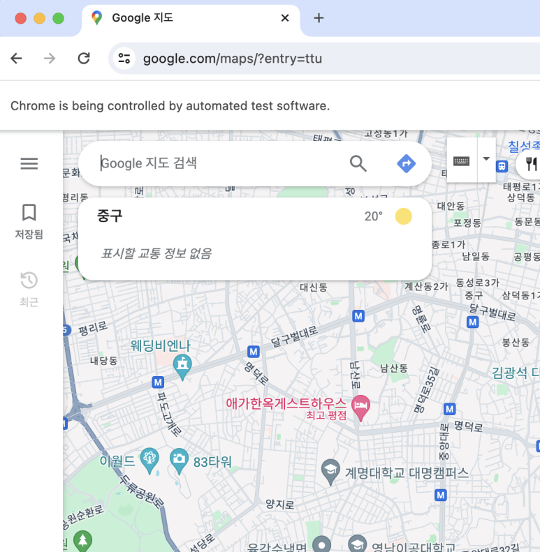The image size is (540, 552).
Task: Click the metro M icon below 달구벌대로 on the right
Action: pos(473,322)
